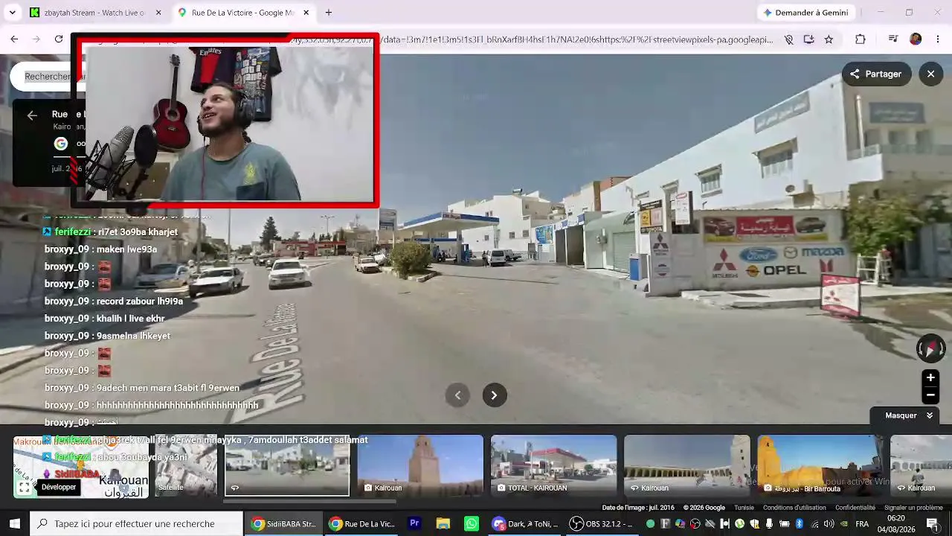This screenshot has height=536, width=952.
Task: Open the Windows notification center icon
Action: click(933, 524)
